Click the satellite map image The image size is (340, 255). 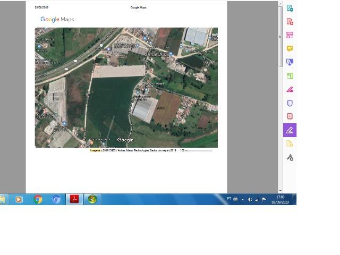(x=126, y=88)
